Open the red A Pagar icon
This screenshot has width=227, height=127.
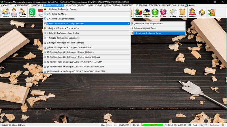(x=163, y=13)
